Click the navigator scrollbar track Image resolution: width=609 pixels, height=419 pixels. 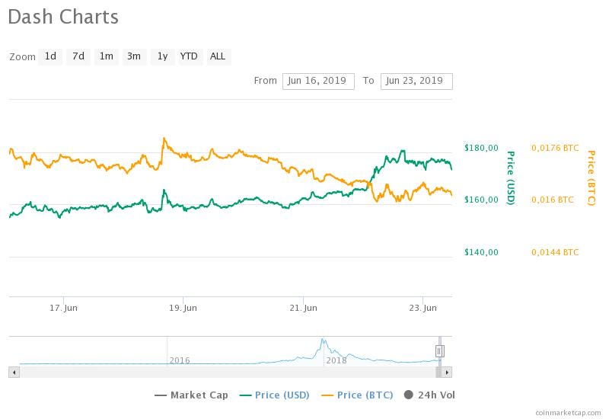click(227, 373)
